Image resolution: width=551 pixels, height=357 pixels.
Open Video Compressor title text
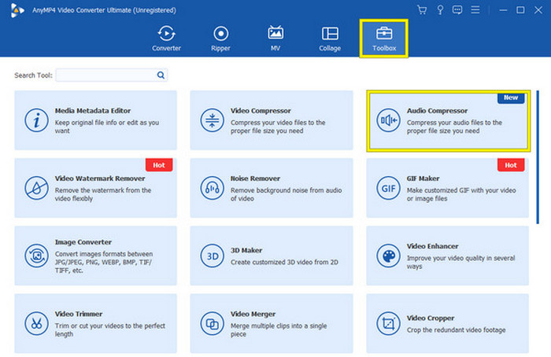point(261,111)
